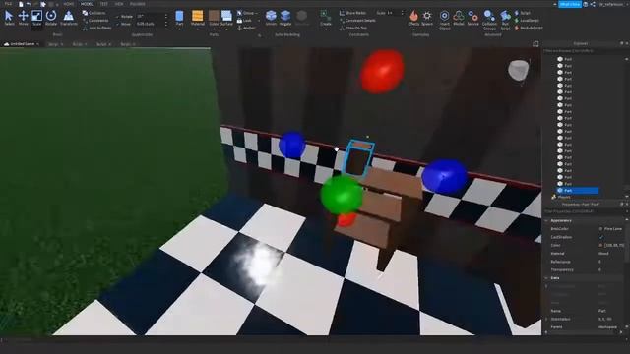The height and width of the screenshot is (354, 630).
Task: Collapse the Appearance section
Action: [546, 220]
